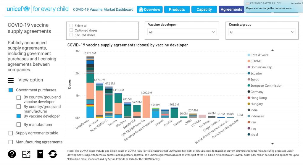The height and width of the screenshot is (165, 303).
Task: Click keyboard icon in battery notification
Action: (x=247, y=4)
